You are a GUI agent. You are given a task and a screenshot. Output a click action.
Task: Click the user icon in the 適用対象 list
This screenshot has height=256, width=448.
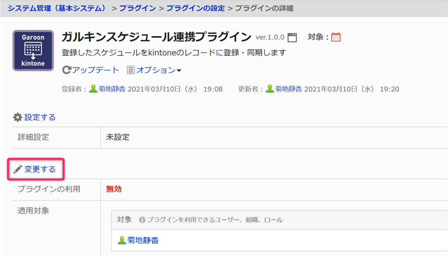click(x=122, y=240)
